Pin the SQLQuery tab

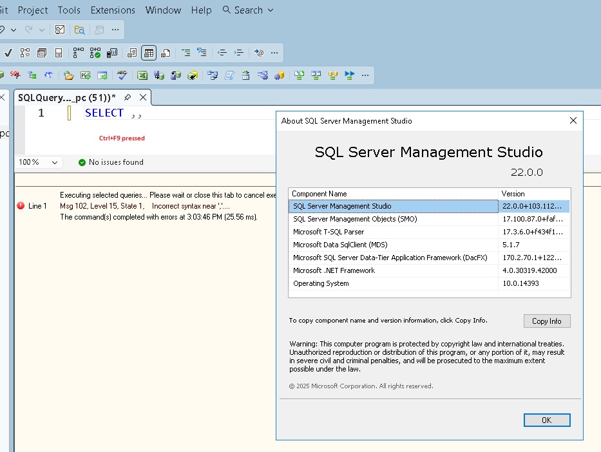coord(128,97)
